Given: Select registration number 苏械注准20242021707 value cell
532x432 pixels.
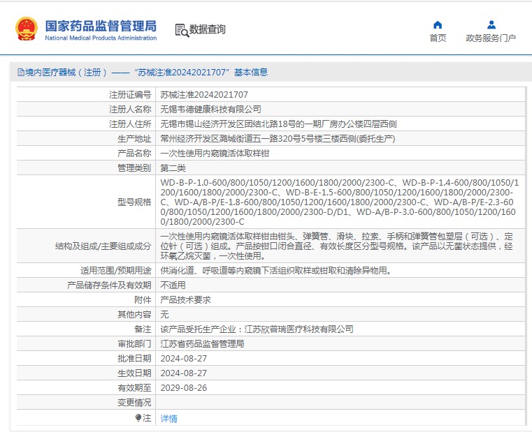Looking at the screenshot, I should pos(204,94).
